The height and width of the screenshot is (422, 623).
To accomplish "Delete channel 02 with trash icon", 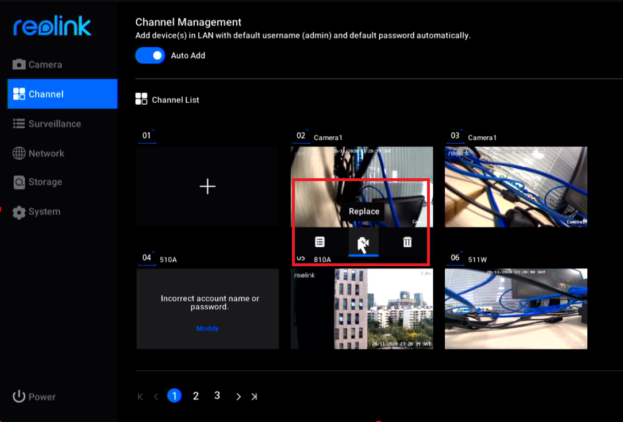I will point(407,242).
